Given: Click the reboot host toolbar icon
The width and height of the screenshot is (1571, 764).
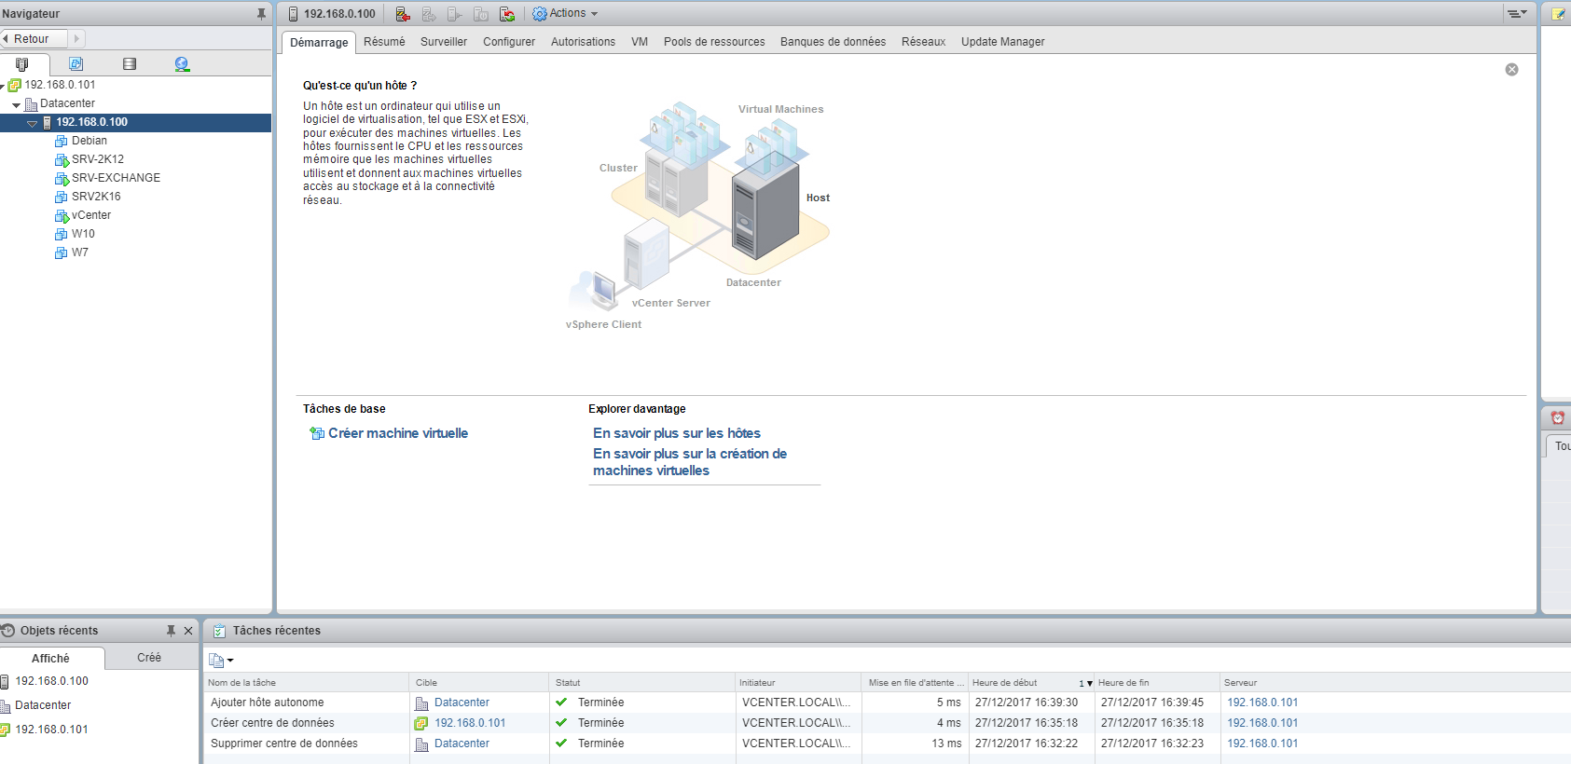Looking at the screenshot, I should click(507, 14).
